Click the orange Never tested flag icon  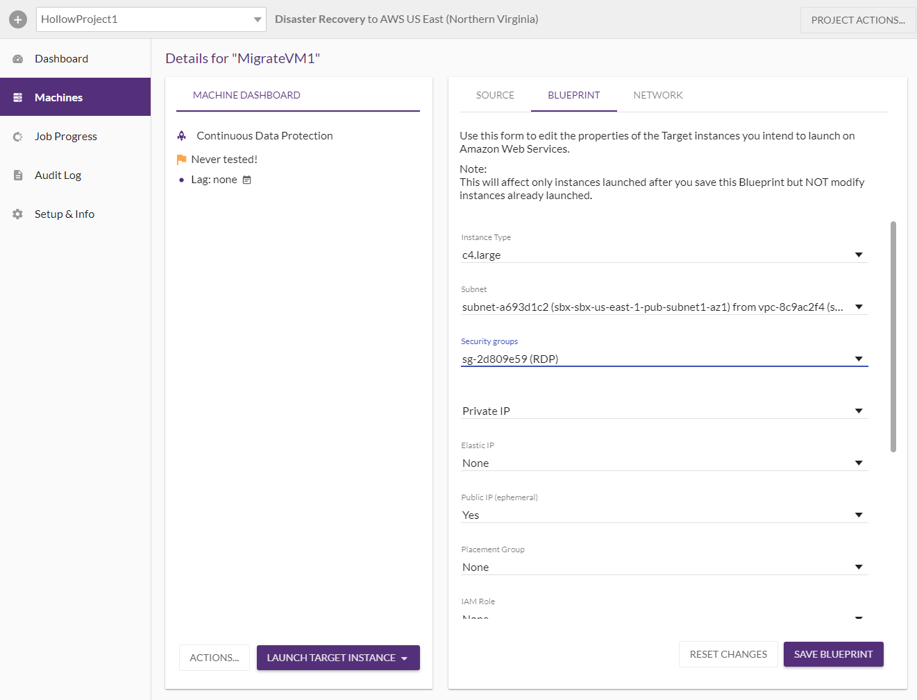(x=182, y=160)
